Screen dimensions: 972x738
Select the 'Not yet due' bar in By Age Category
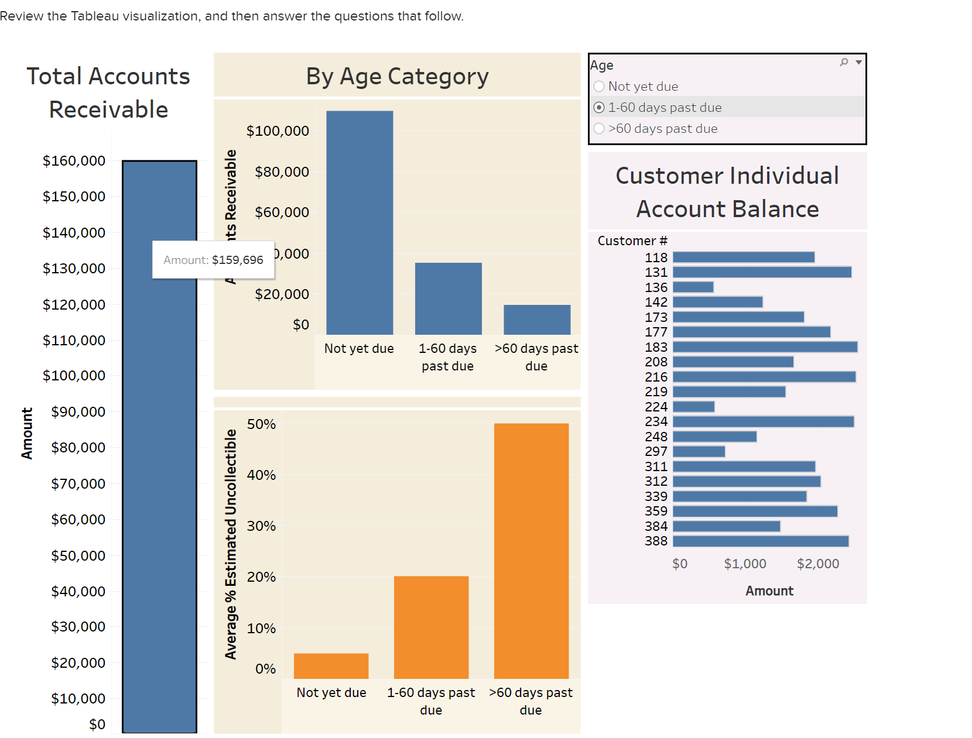click(359, 222)
